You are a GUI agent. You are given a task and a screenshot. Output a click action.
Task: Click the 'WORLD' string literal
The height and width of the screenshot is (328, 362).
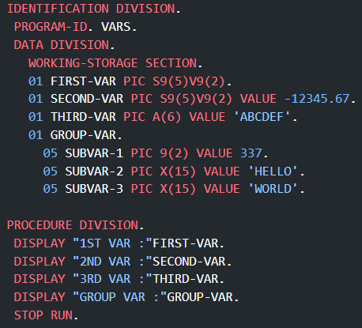coord(273,189)
